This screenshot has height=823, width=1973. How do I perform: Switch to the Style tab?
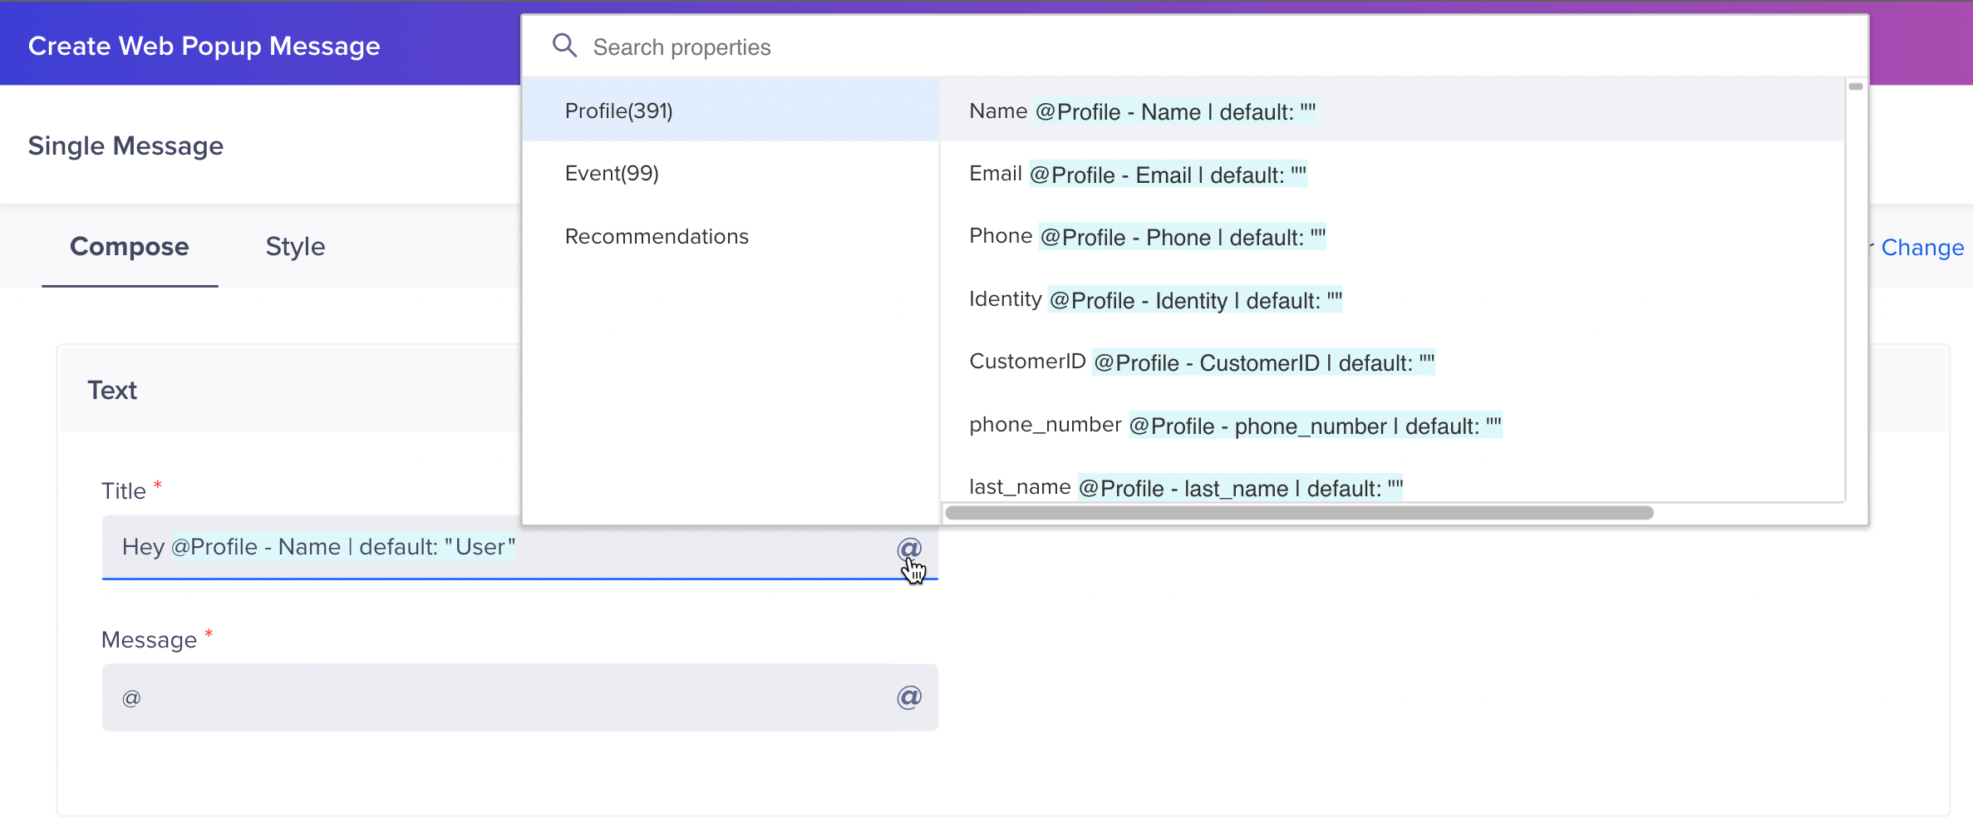coord(295,247)
